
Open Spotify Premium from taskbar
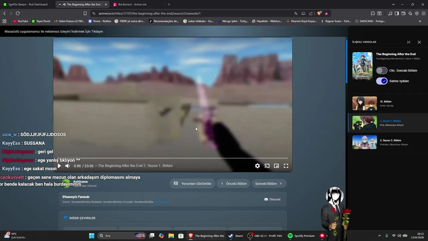[x=301, y=236]
